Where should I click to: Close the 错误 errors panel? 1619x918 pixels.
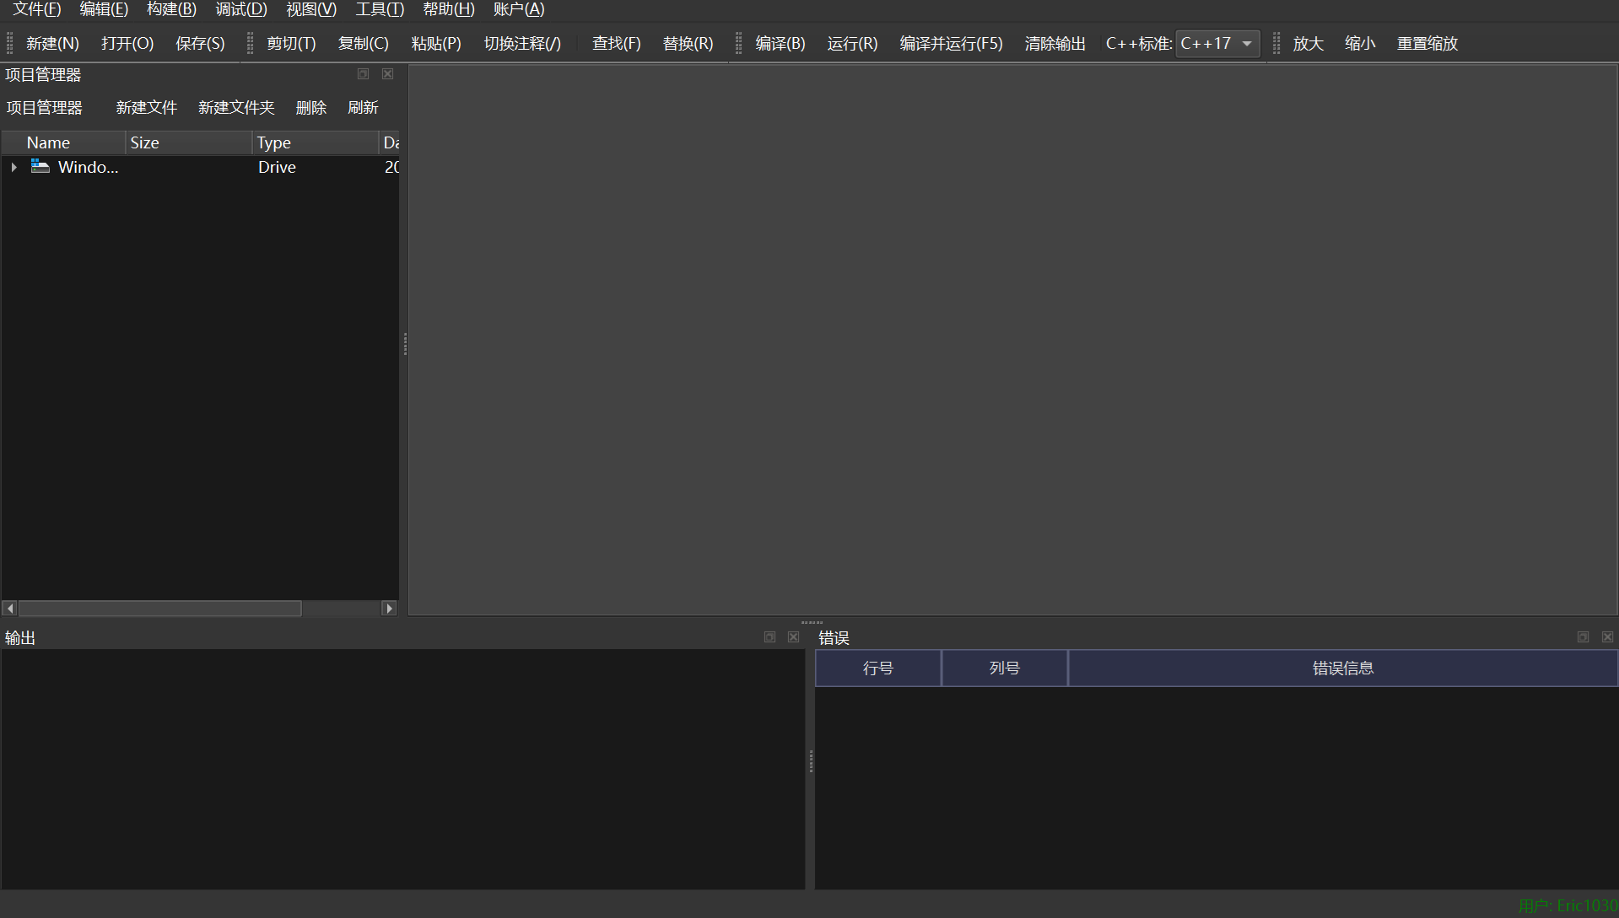1607,637
